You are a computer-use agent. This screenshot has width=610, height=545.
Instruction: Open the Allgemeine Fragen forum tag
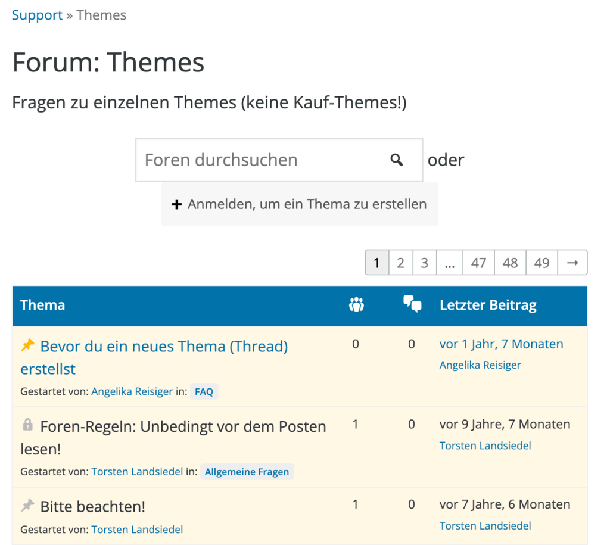click(247, 472)
